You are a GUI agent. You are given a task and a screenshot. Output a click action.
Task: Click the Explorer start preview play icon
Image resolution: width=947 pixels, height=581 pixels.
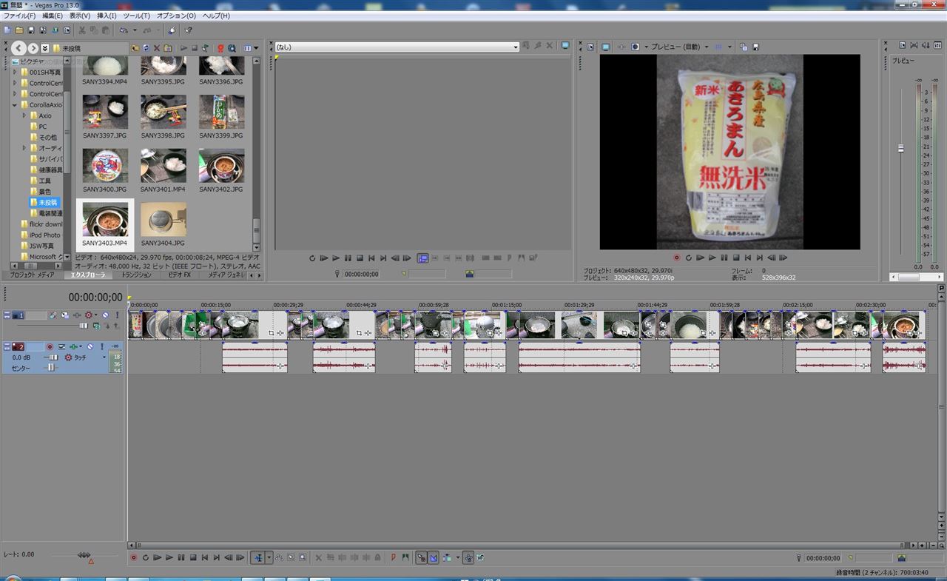(x=183, y=48)
